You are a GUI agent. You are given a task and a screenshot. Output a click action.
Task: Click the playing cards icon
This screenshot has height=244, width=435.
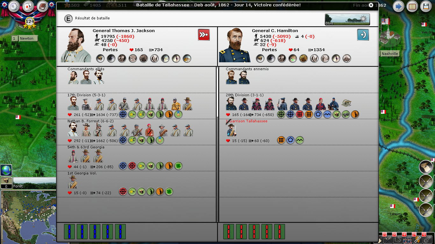tap(28, 6)
